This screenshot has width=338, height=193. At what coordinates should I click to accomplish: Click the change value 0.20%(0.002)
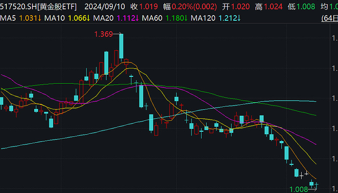coord(194,7)
